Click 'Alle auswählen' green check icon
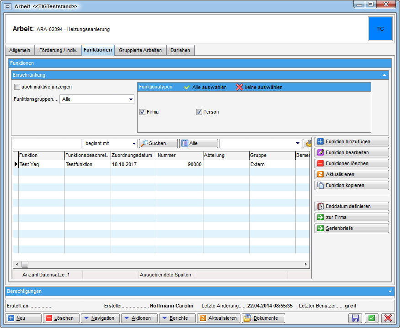This screenshot has width=400, height=328. 187,87
